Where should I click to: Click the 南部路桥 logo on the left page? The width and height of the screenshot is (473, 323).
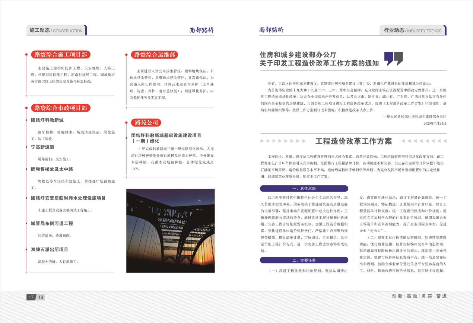[x=201, y=30]
